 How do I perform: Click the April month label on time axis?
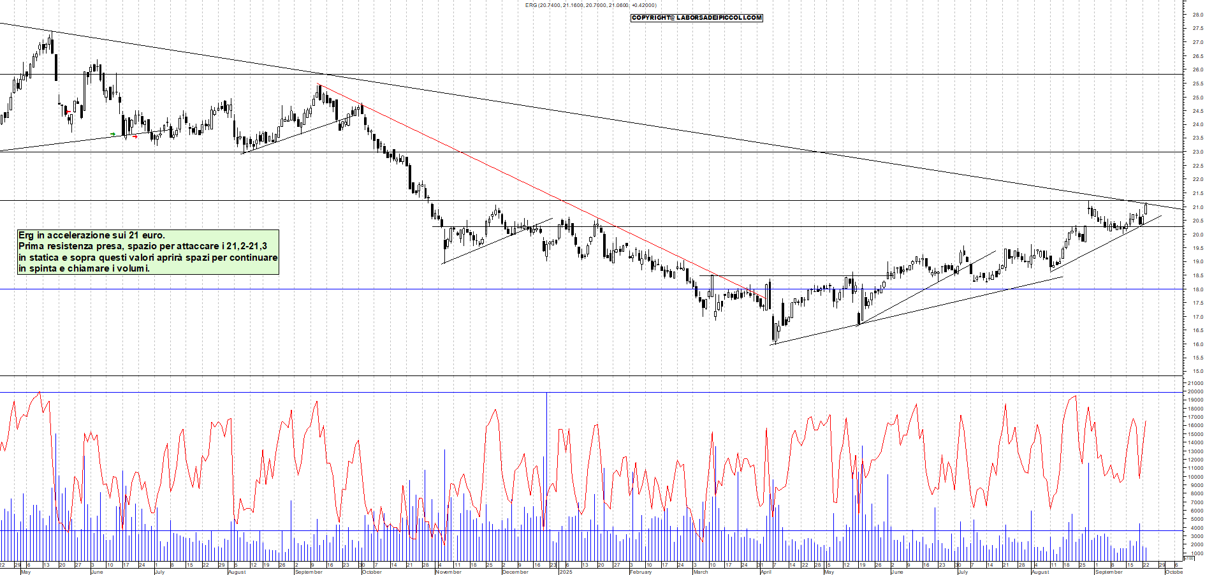tap(766, 572)
